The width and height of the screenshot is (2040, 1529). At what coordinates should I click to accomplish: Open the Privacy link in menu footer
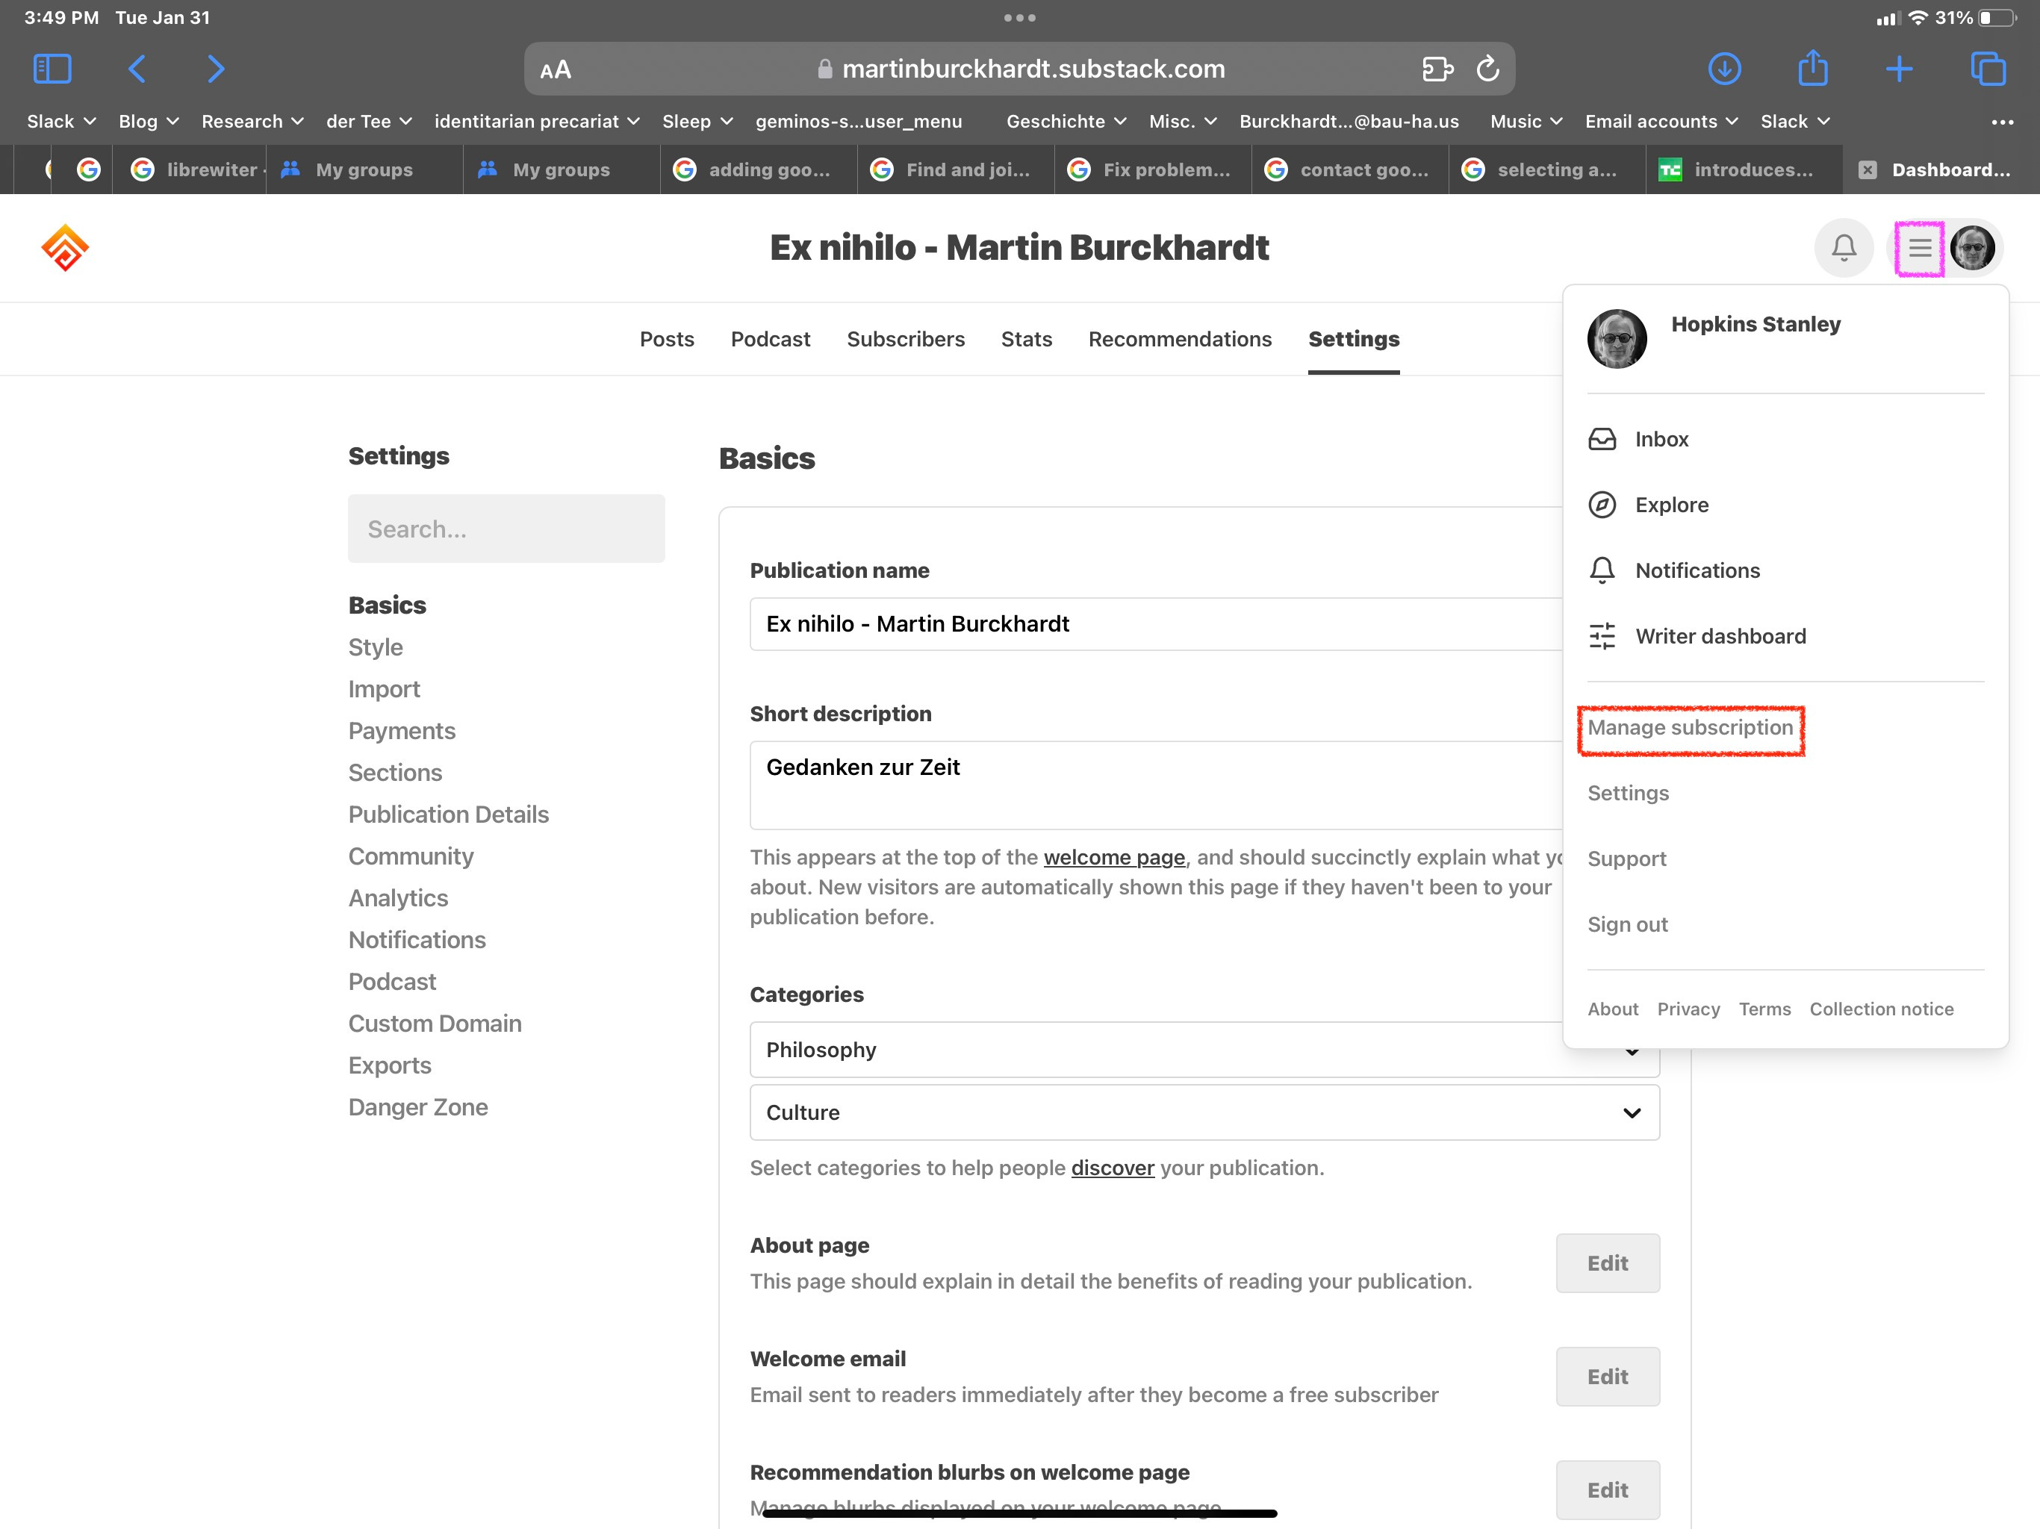pos(1688,1009)
